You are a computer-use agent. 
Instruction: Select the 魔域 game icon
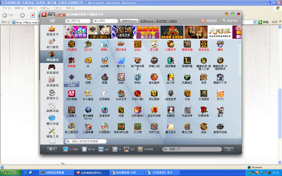pos(220,44)
